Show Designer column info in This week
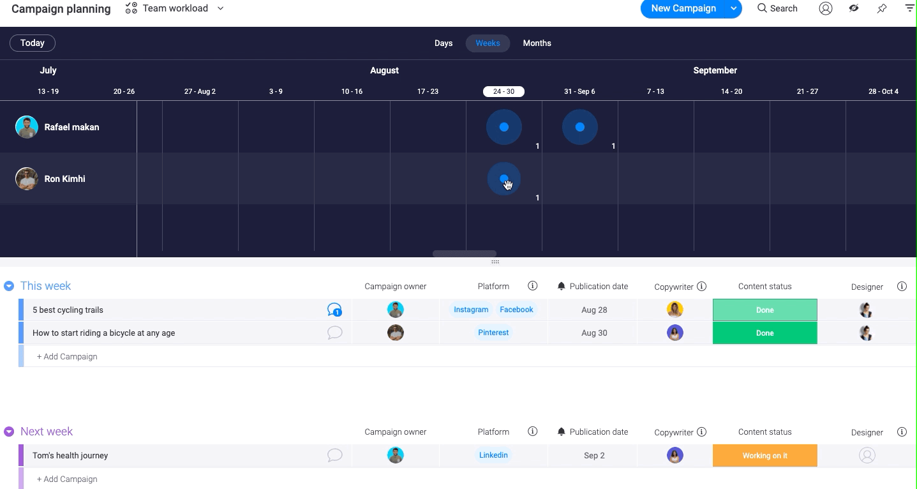This screenshot has height=489, width=917. click(x=902, y=286)
